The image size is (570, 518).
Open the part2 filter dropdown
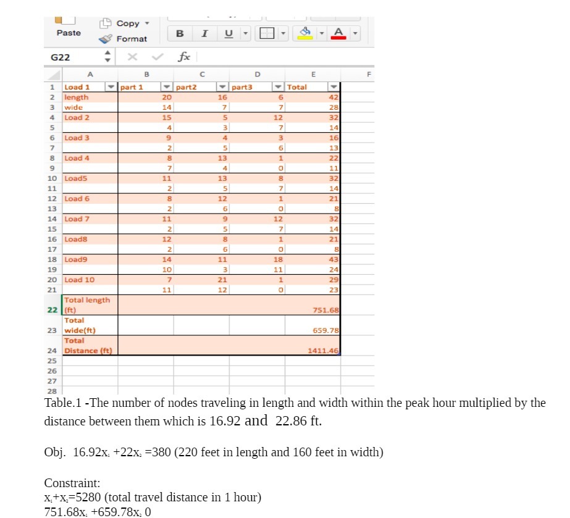click(222, 87)
